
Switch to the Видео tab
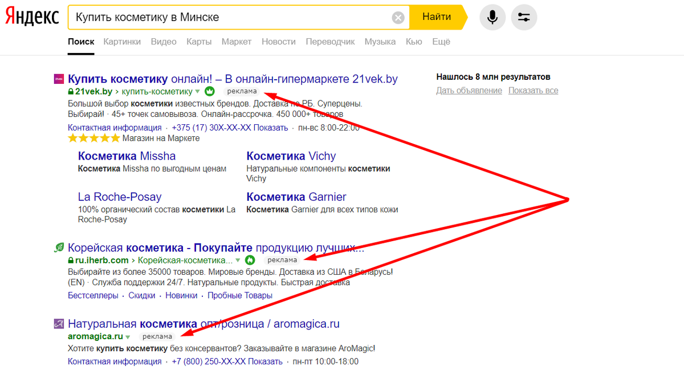click(x=164, y=42)
